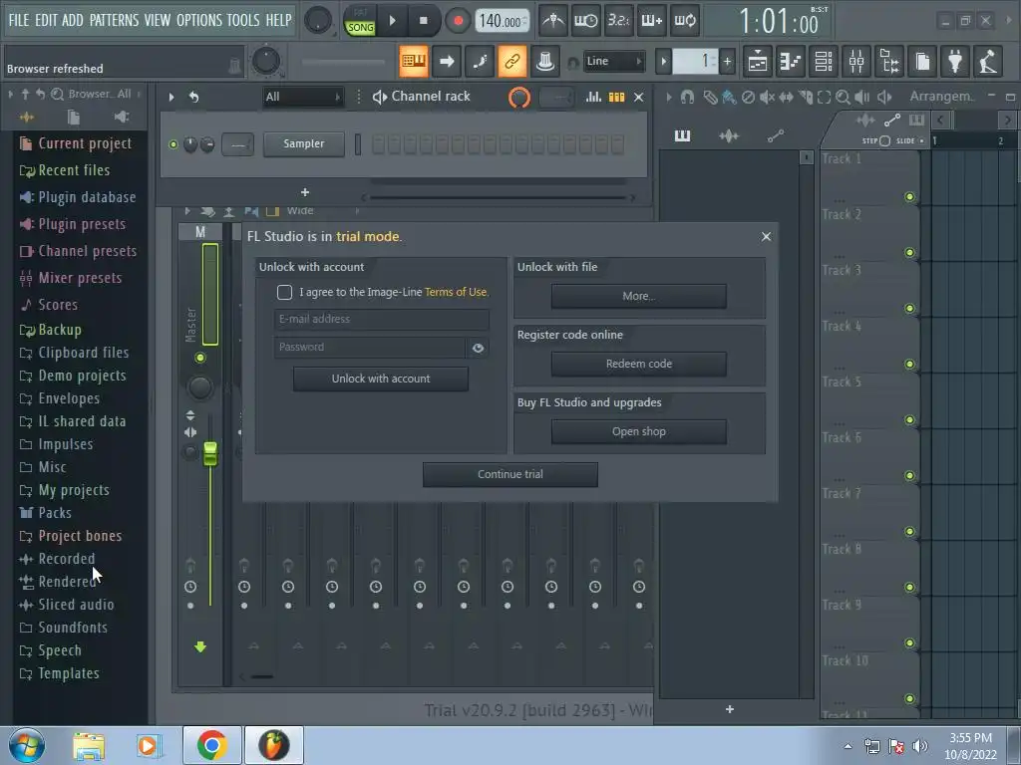Click the More... button under Unlock with file

point(639,296)
